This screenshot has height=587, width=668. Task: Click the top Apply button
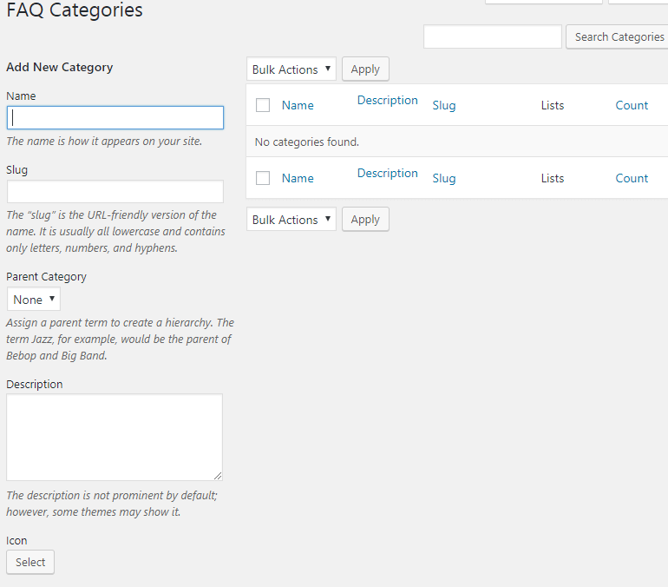(x=365, y=69)
